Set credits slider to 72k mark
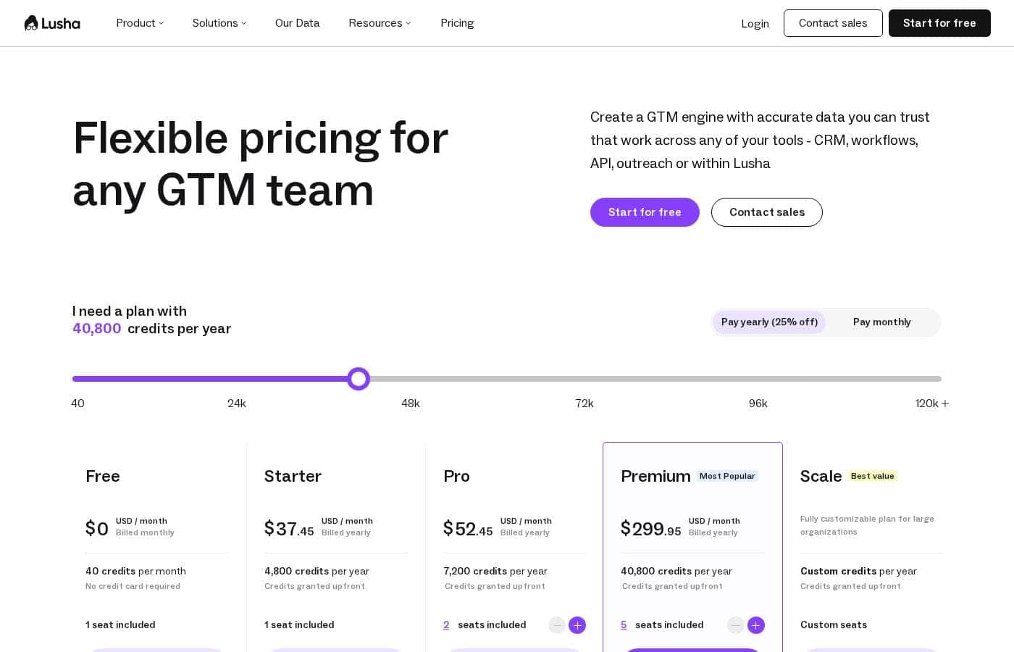Image resolution: width=1014 pixels, height=652 pixels. click(584, 379)
